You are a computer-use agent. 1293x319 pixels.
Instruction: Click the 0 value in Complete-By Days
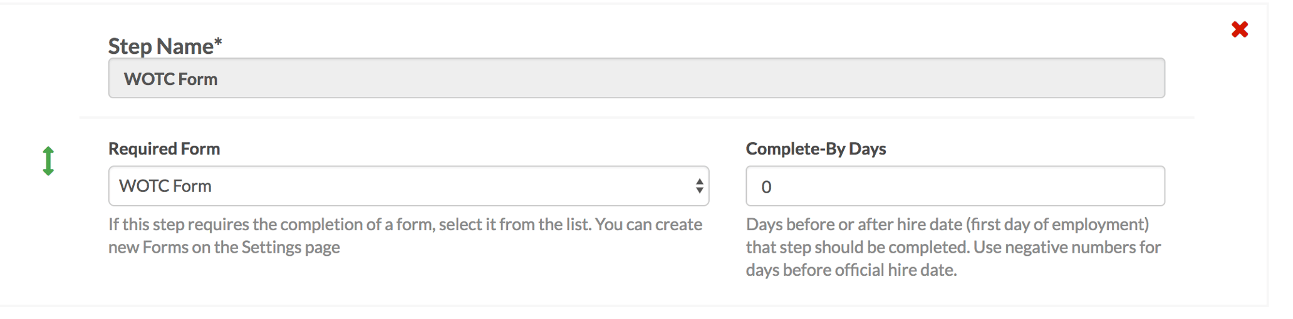(x=766, y=187)
